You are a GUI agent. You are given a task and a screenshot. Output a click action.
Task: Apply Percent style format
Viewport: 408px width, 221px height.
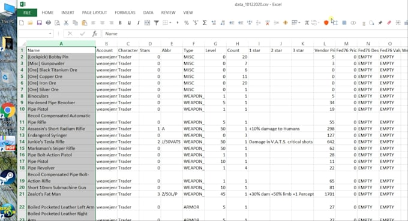point(187,23)
